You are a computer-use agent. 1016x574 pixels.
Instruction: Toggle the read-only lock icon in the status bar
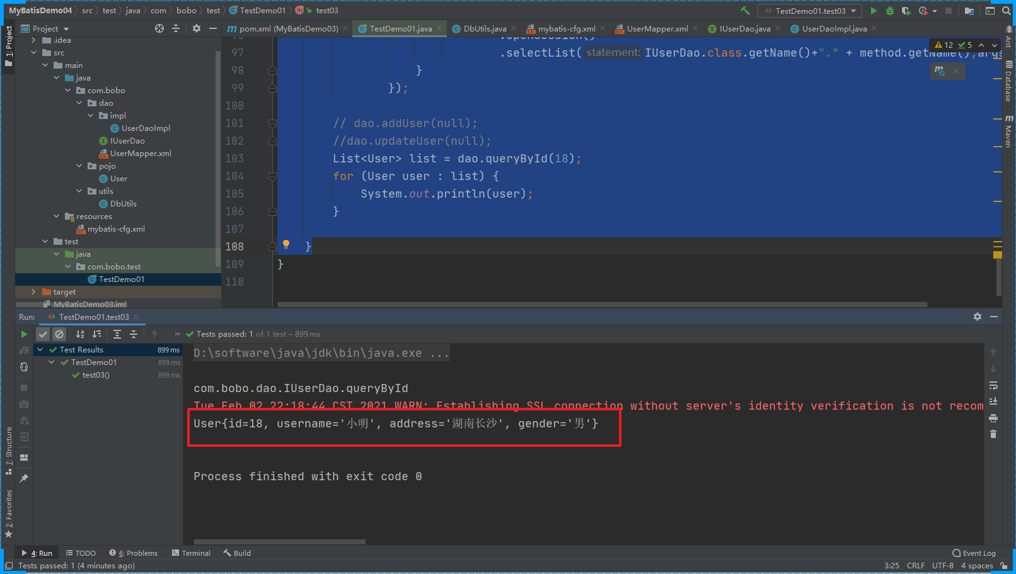point(1004,566)
